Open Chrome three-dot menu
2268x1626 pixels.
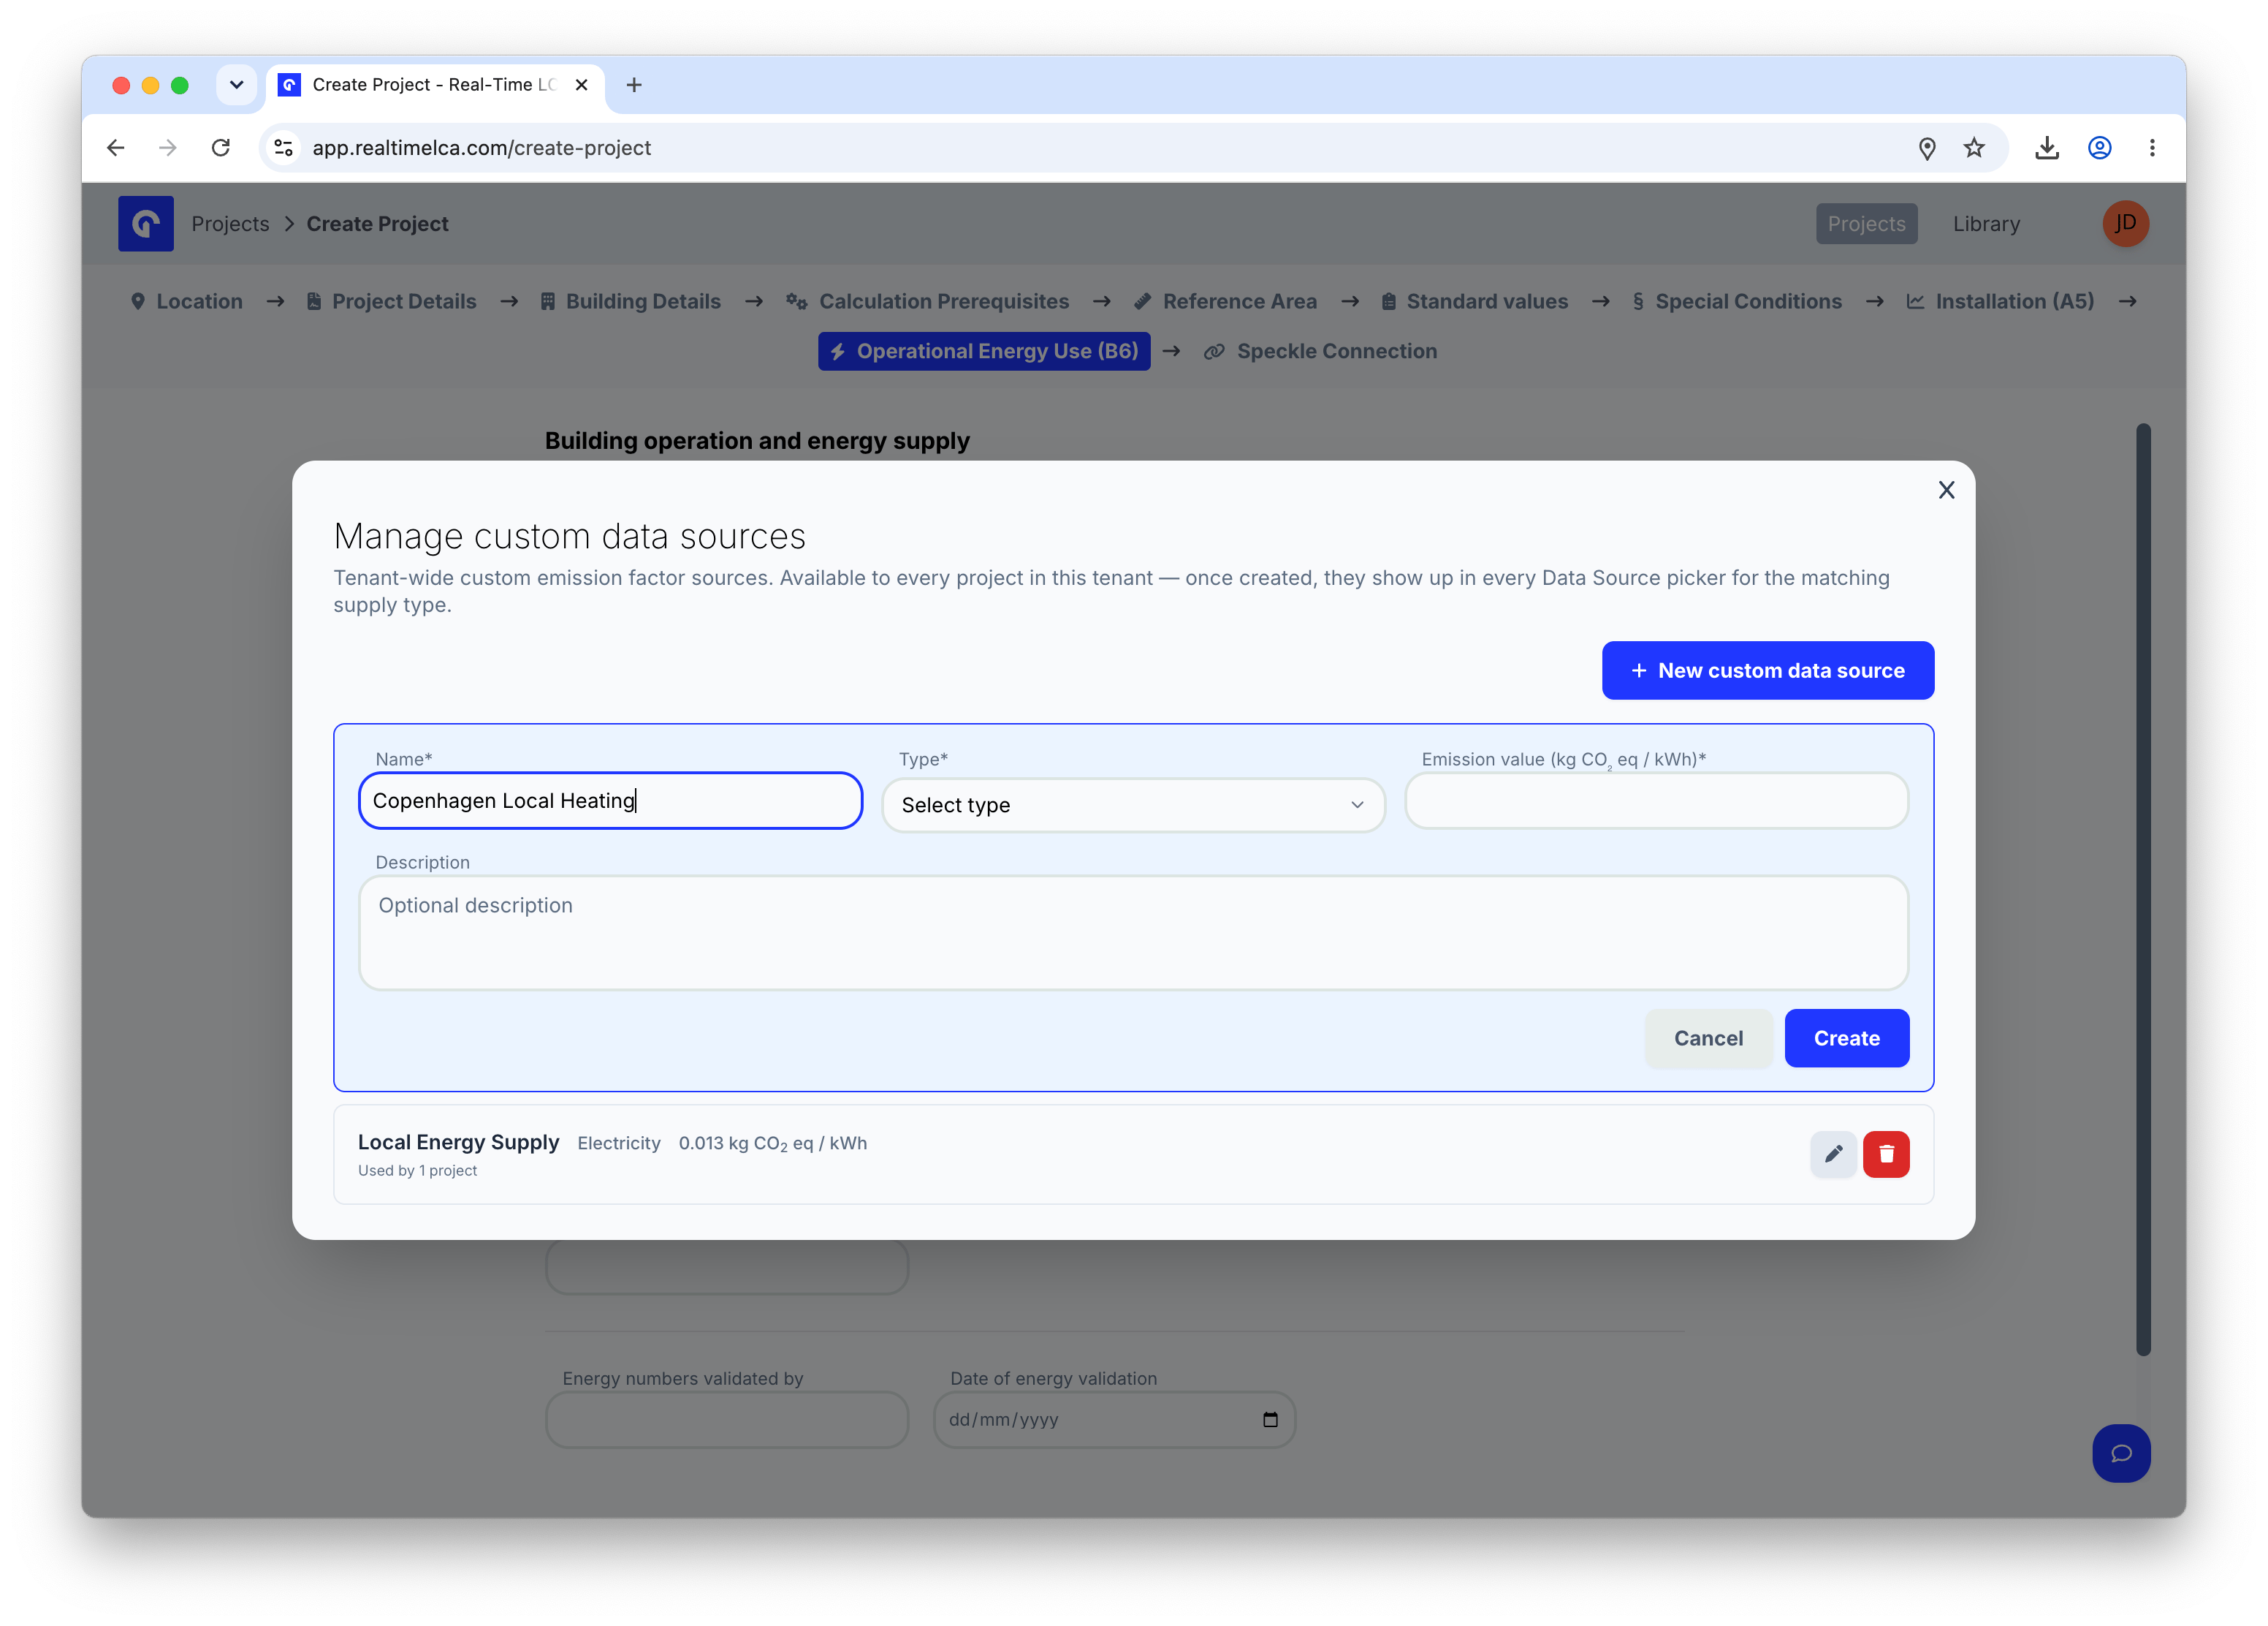tap(2152, 148)
